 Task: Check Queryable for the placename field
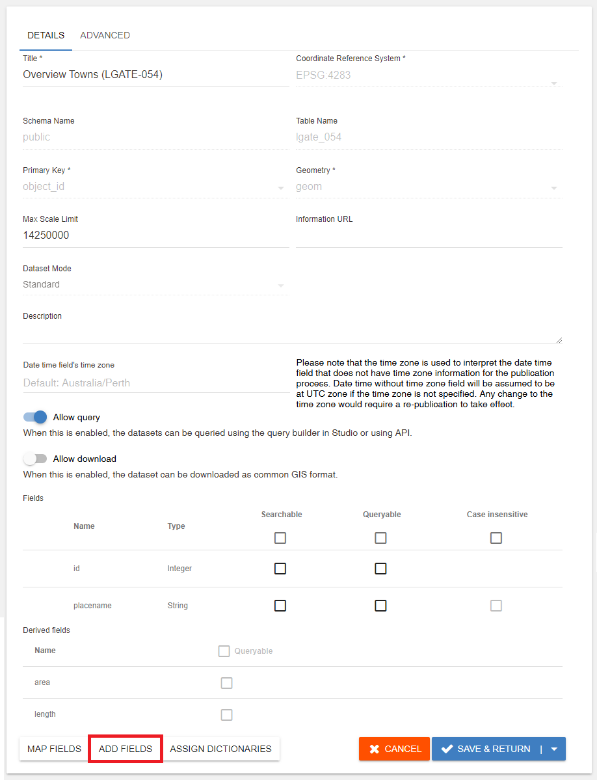coord(380,606)
